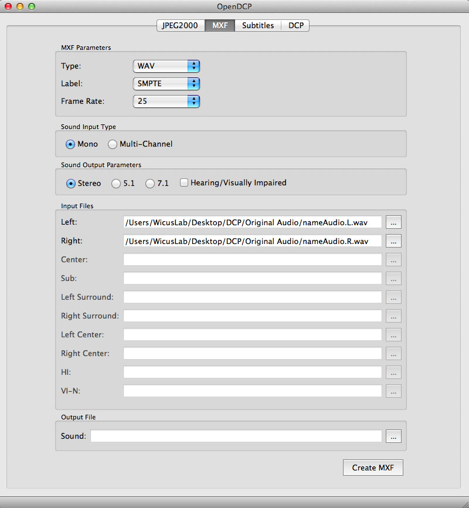Browse for the HI audio file
The height and width of the screenshot is (508, 469).
[x=393, y=372]
